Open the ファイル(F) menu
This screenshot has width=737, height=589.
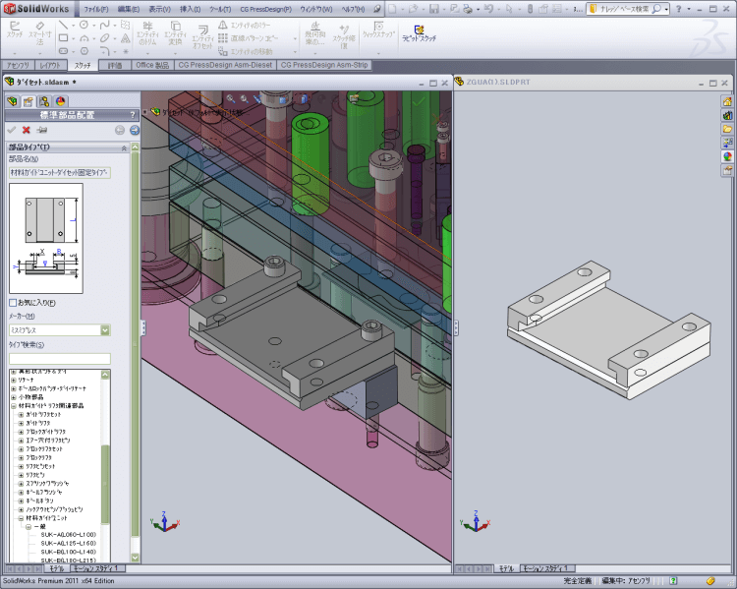coord(96,9)
